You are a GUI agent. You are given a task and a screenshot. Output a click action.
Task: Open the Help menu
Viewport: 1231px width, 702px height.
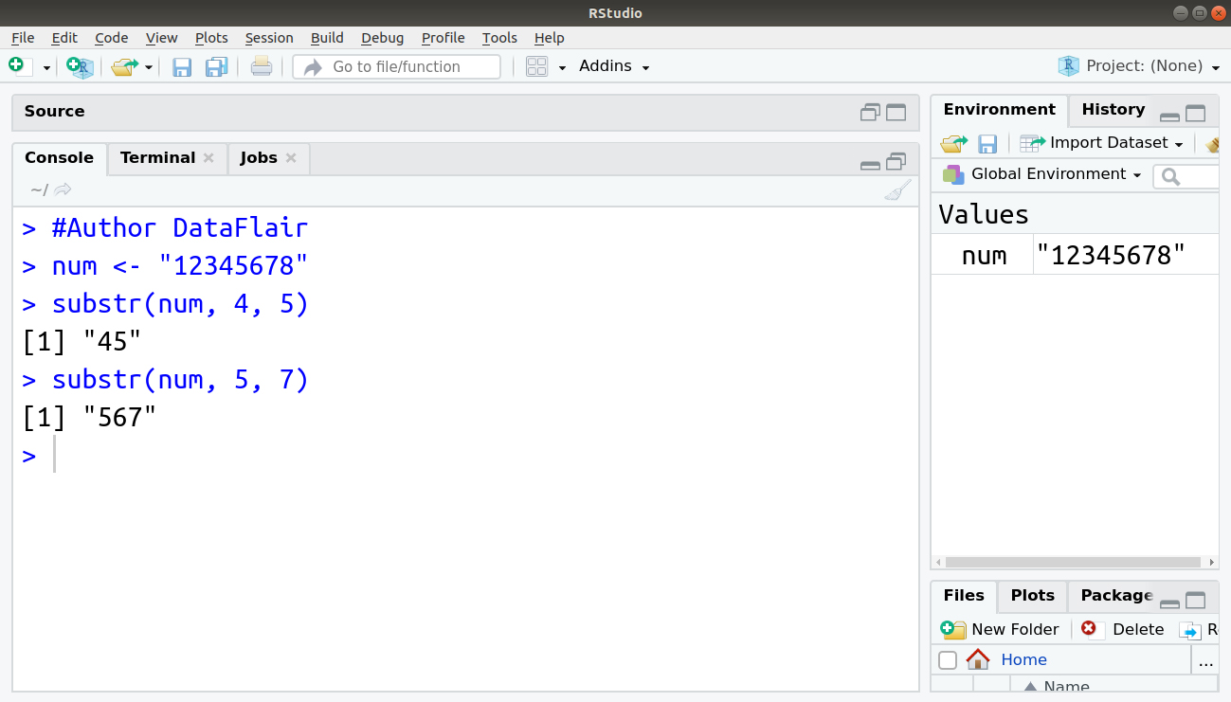point(550,38)
